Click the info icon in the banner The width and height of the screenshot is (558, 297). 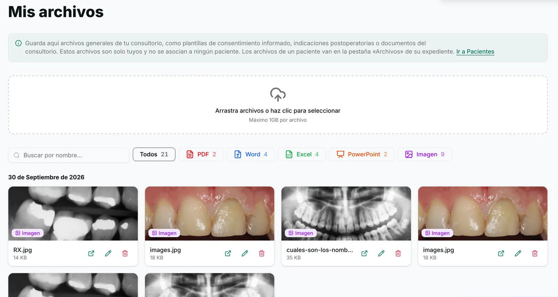click(18, 43)
